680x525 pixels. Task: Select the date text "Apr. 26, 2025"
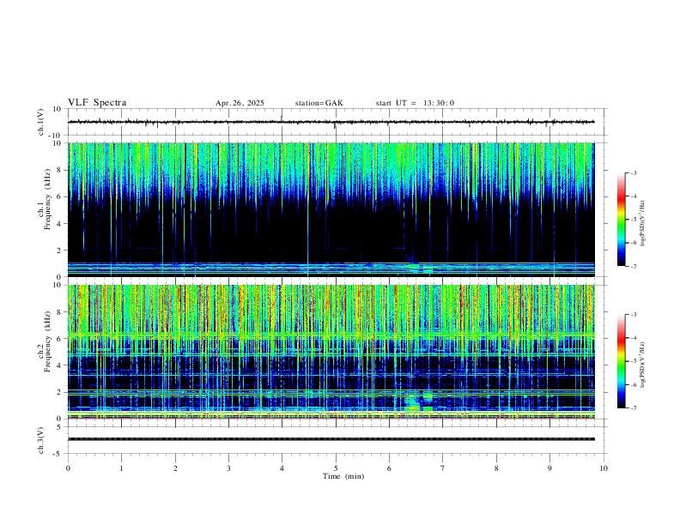pyautogui.click(x=240, y=103)
